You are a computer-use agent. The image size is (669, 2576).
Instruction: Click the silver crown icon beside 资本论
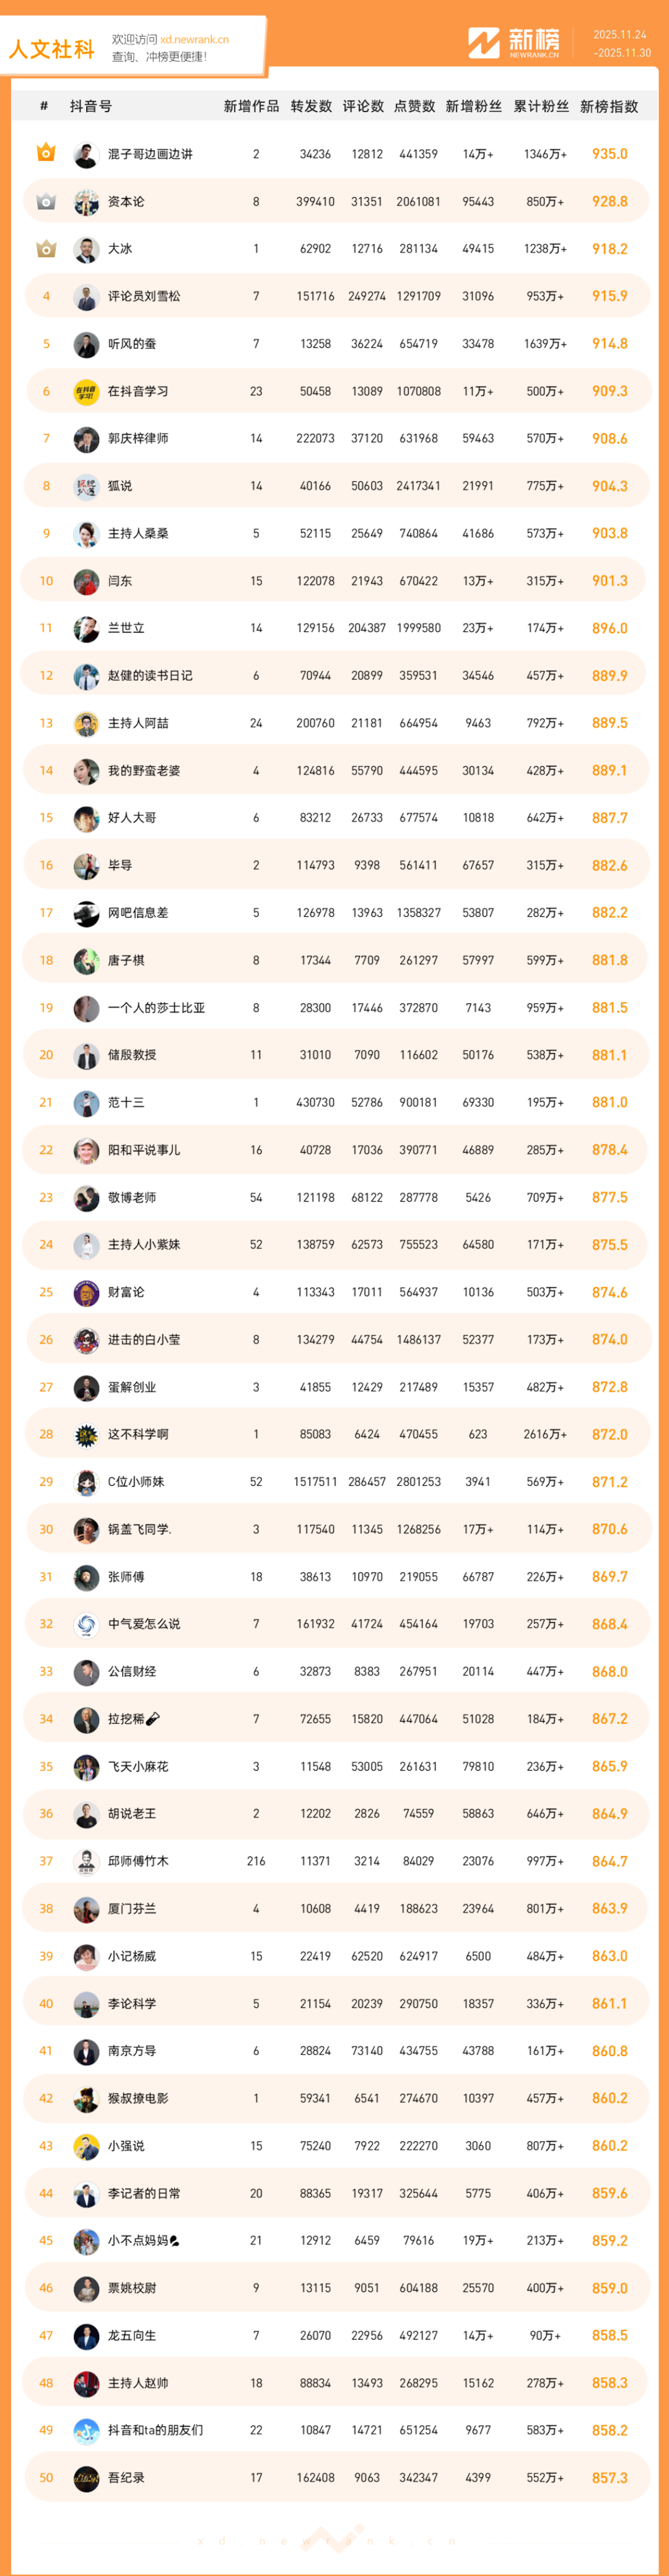click(x=46, y=201)
